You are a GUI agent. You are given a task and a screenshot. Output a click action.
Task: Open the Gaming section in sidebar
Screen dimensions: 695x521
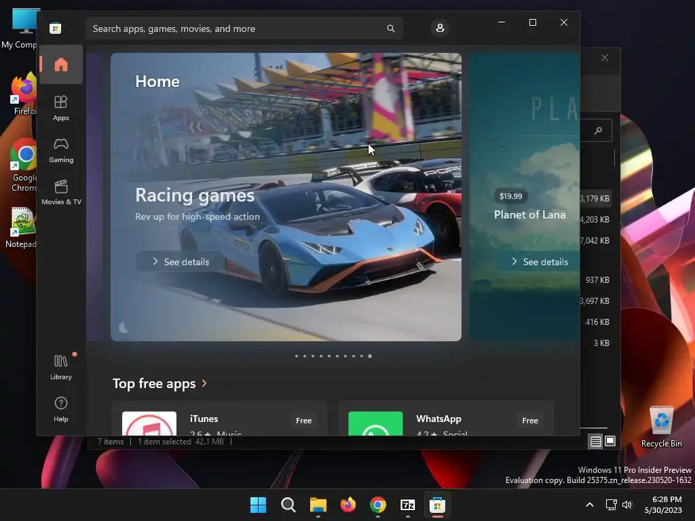point(60,150)
